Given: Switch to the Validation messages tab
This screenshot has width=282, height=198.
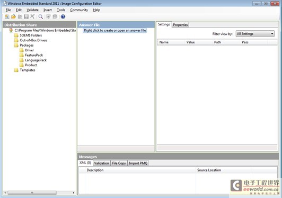Looking at the screenshot, I should coord(102,163).
